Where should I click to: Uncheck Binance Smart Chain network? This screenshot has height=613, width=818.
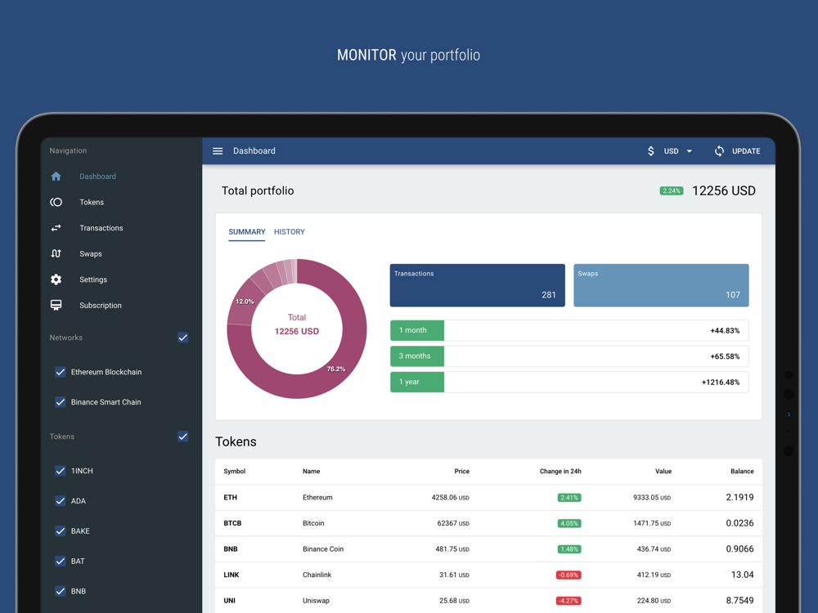coord(61,402)
